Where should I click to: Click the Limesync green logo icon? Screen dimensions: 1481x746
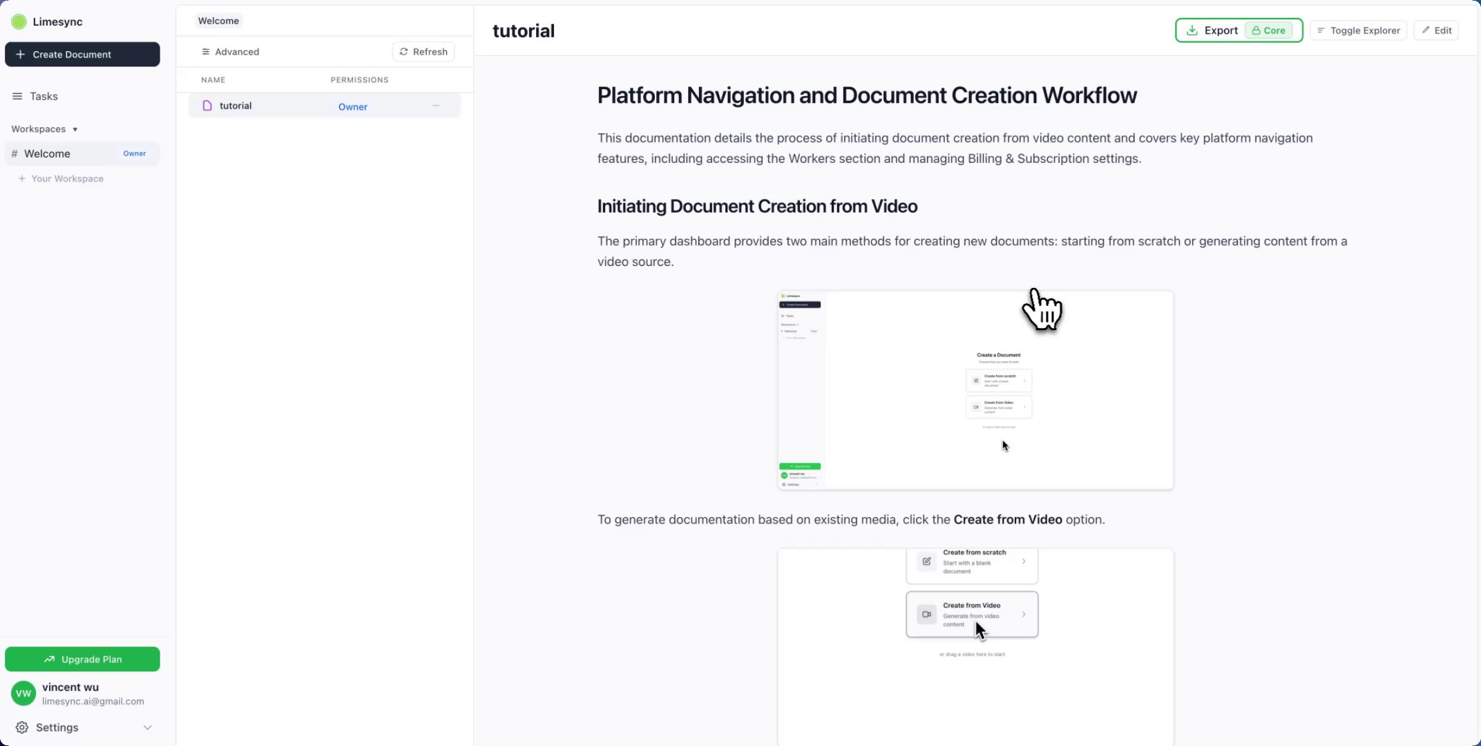tap(19, 21)
